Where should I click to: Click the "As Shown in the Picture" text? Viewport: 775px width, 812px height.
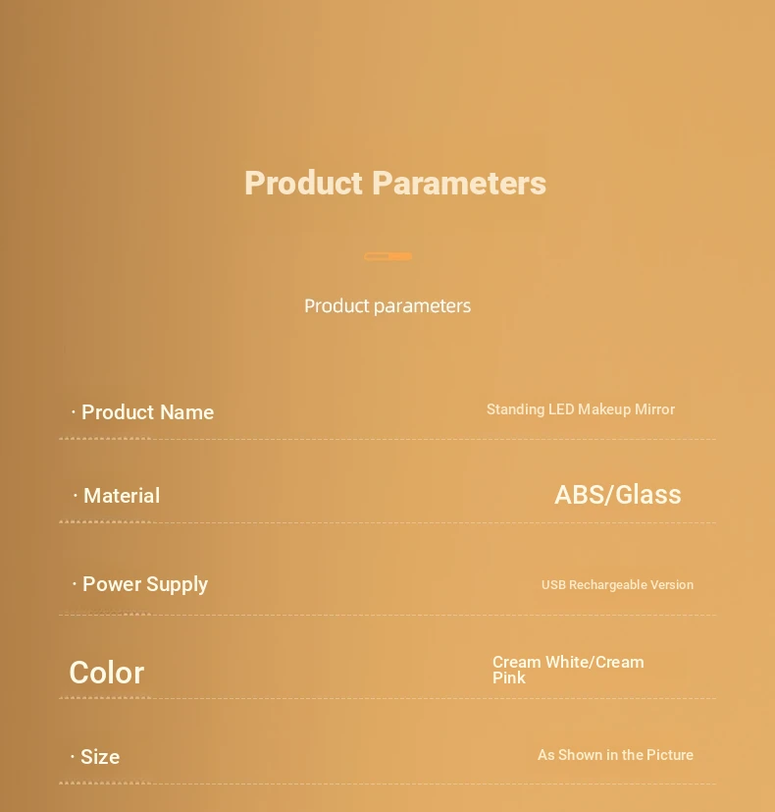pyautogui.click(x=615, y=755)
